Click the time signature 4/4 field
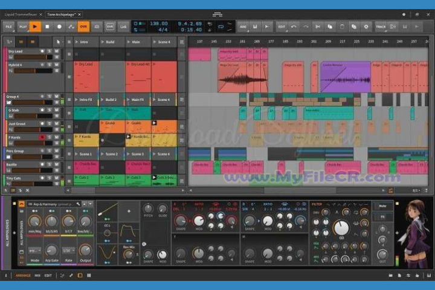Viewport: 435px width, 290px height. (x=163, y=30)
